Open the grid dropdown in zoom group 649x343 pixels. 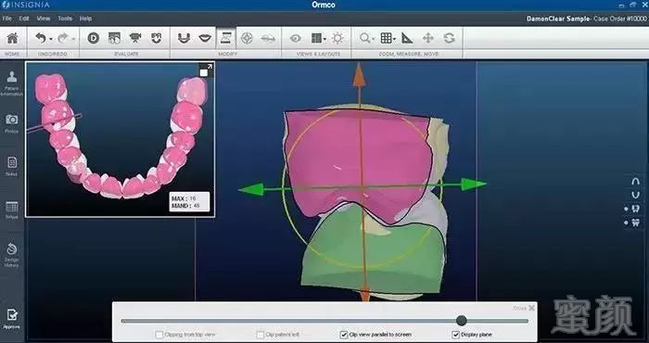(395, 39)
